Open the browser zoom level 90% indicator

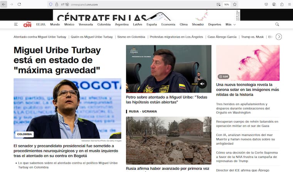tap(226, 4)
